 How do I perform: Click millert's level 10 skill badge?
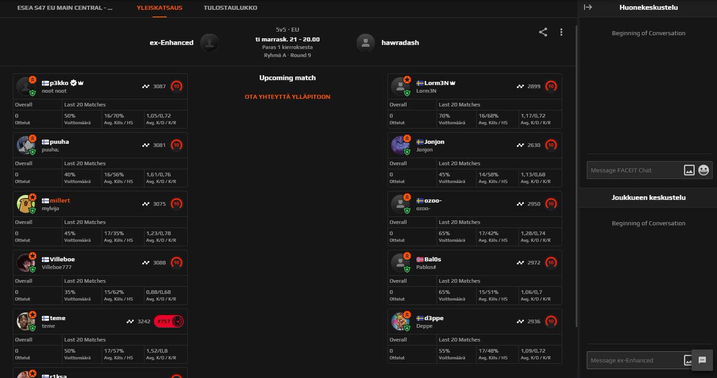(x=176, y=204)
